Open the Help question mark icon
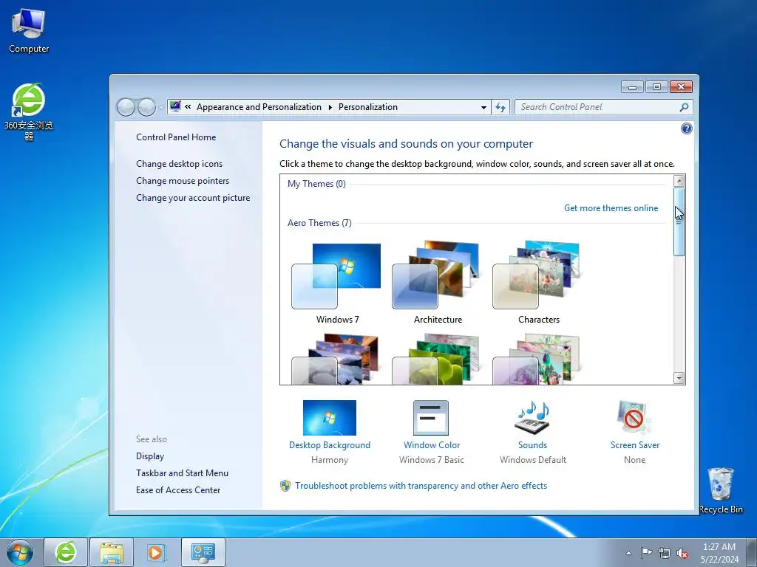This screenshot has height=567, width=757. (686, 128)
